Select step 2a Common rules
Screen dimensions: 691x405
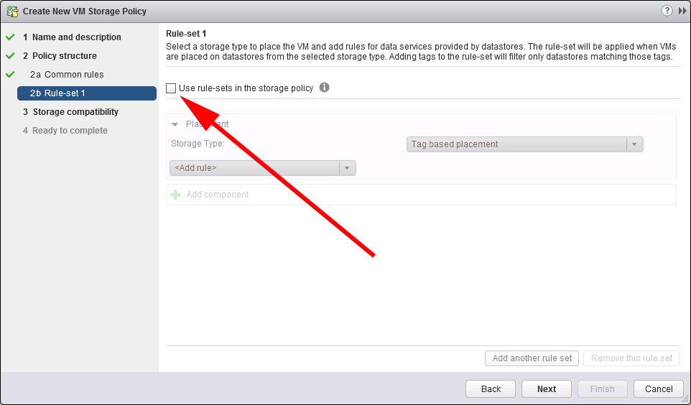(x=67, y=75)
